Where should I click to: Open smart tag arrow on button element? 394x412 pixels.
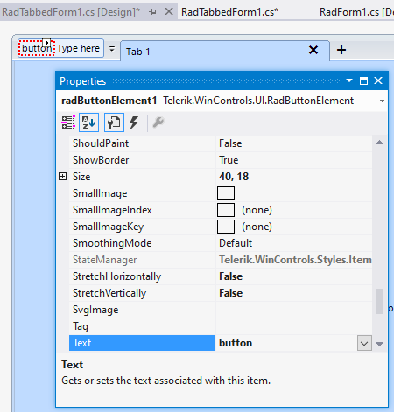click(46, 43)
